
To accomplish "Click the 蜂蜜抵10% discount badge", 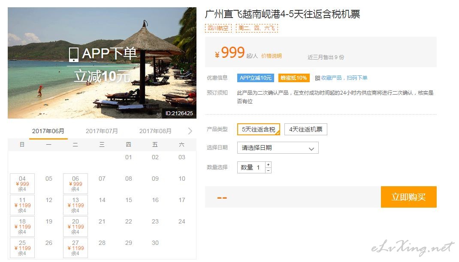I will 293,77.
